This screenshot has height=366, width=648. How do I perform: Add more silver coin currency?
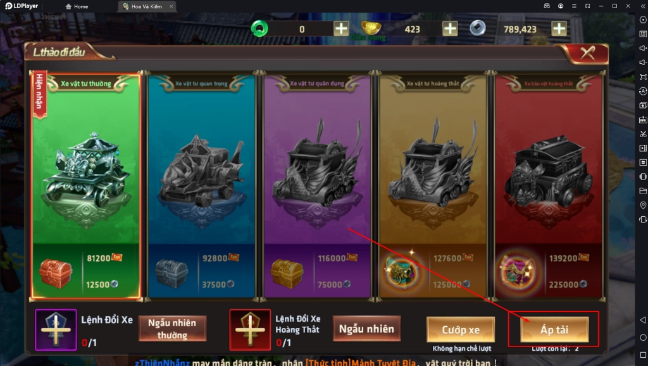[x=559, y=29]
